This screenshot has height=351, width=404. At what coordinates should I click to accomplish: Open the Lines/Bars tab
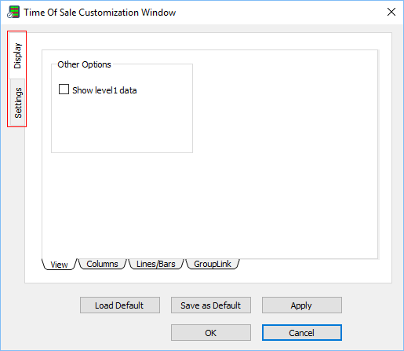tap(156, 264)
